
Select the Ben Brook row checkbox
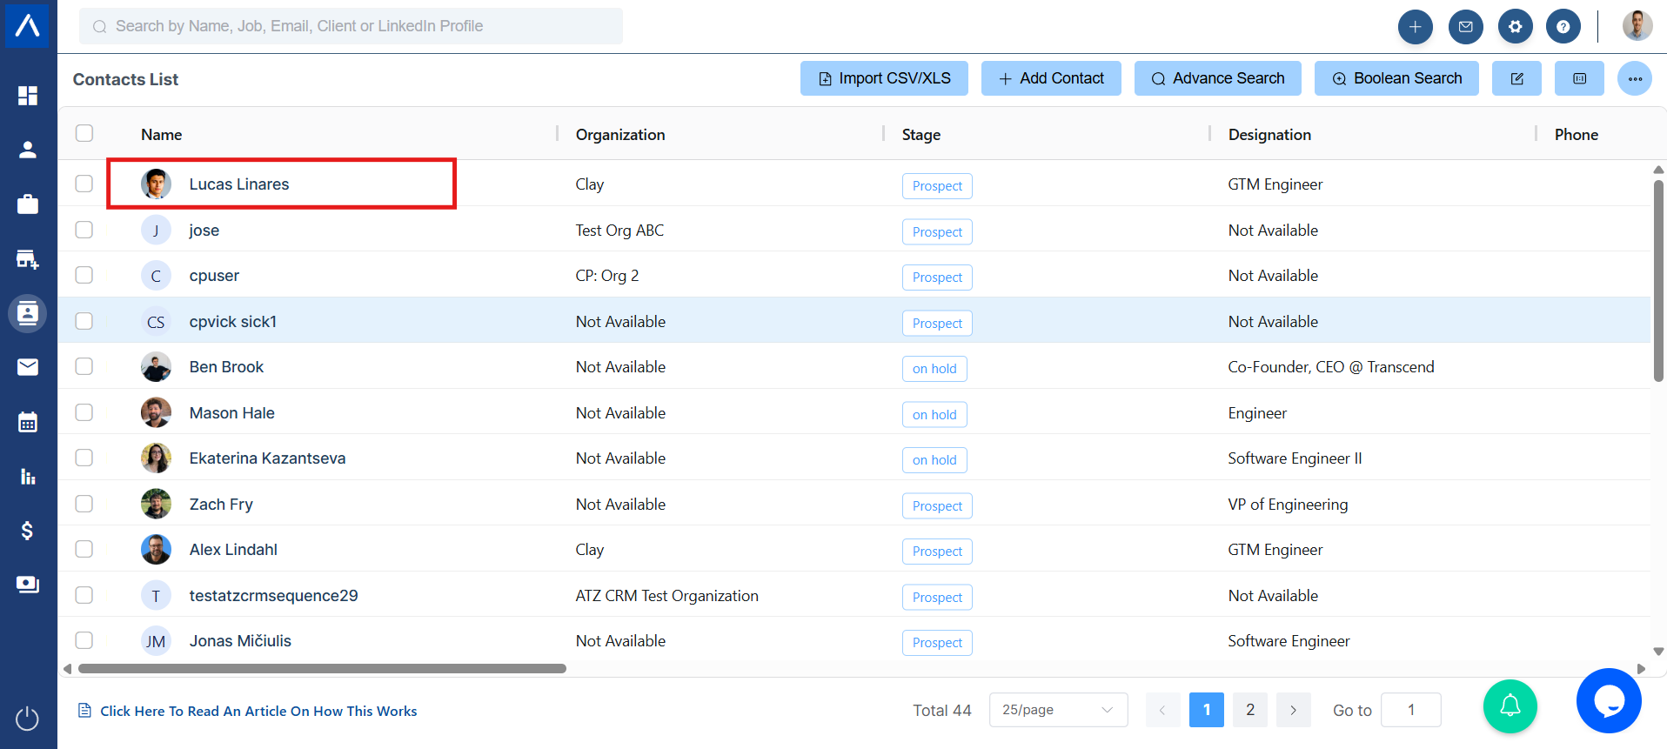(84, 366)
